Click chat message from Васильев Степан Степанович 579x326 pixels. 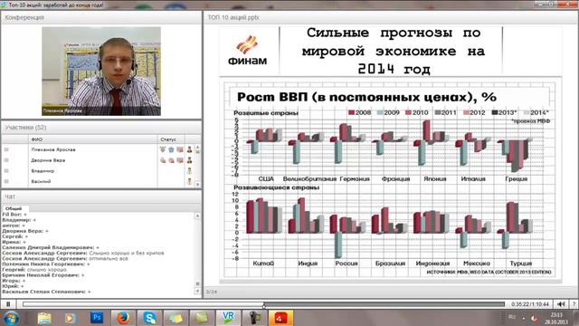[x=46, y=292]
